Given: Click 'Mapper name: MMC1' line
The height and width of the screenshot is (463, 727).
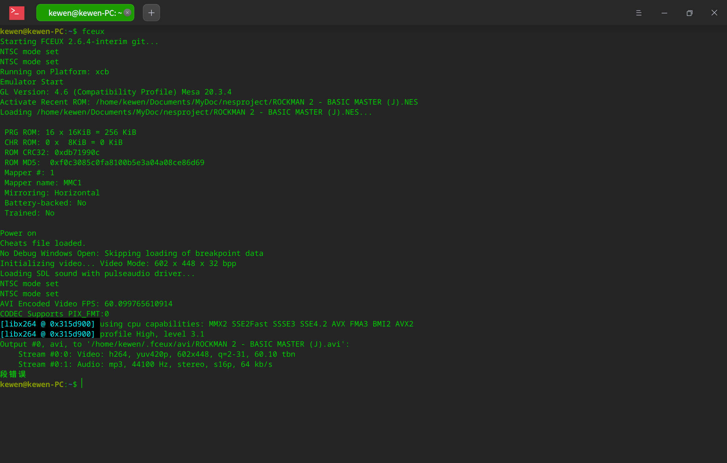Looking at the screenshot, I should (43, 183).
